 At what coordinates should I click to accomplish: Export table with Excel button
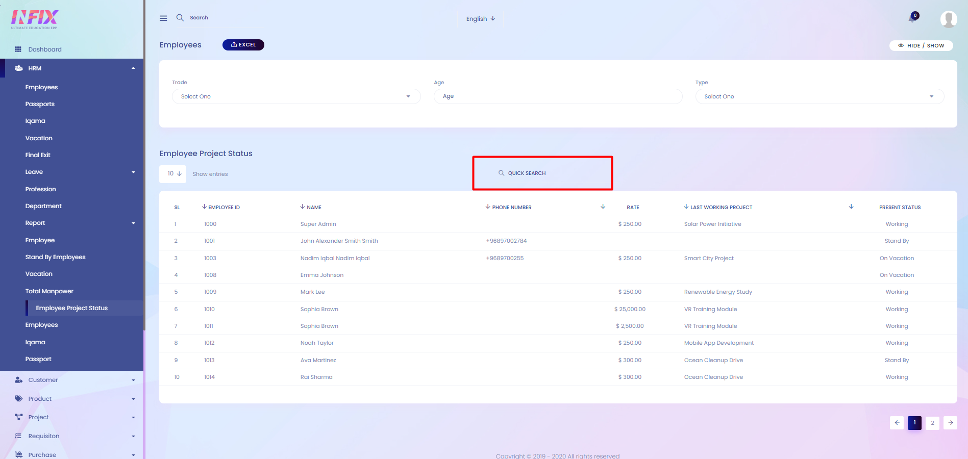(x=243, y=45)
